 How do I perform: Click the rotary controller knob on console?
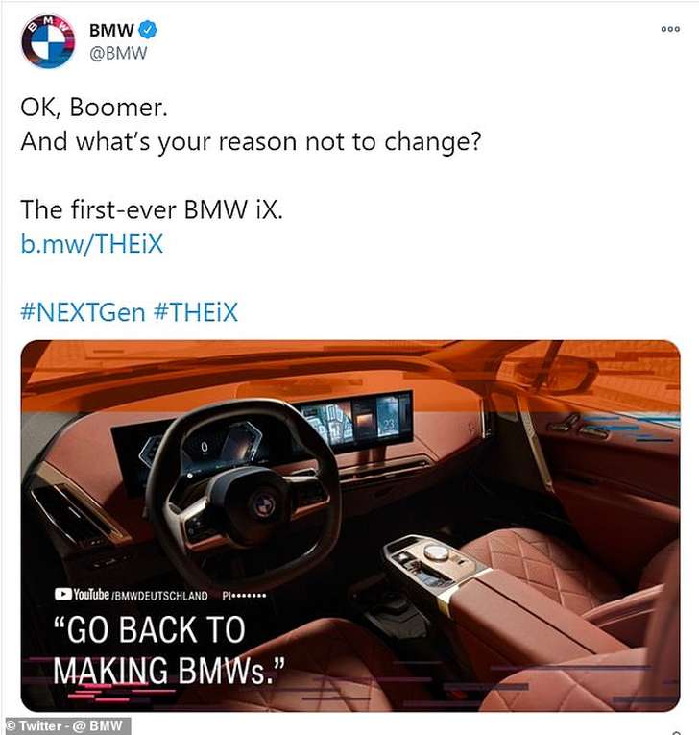coord(436,552)
